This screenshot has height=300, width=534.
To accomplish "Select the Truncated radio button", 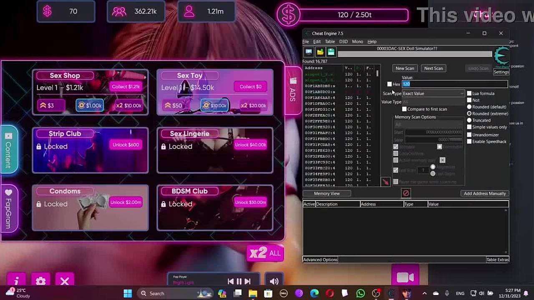I will (x=469, y=120).
